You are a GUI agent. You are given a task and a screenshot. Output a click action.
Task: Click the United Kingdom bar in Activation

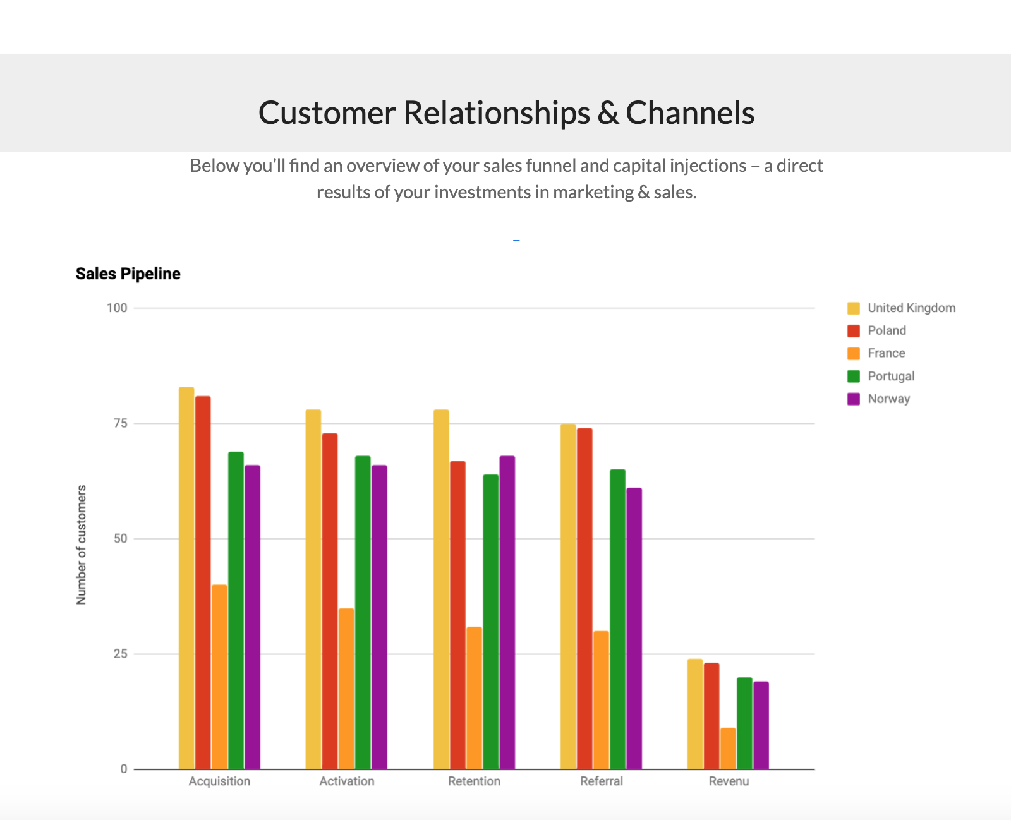[x=313, y=589]
